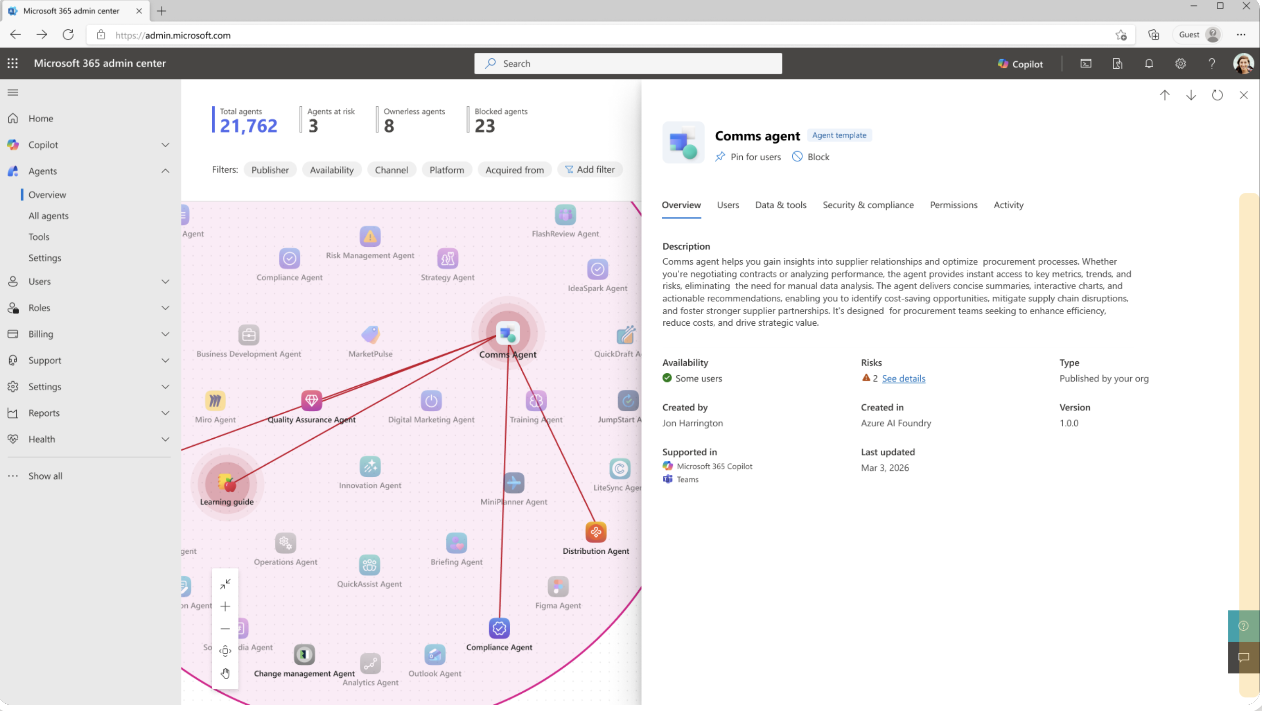
Task: Expand the Settings navigation section
Action: click(166, 387)
